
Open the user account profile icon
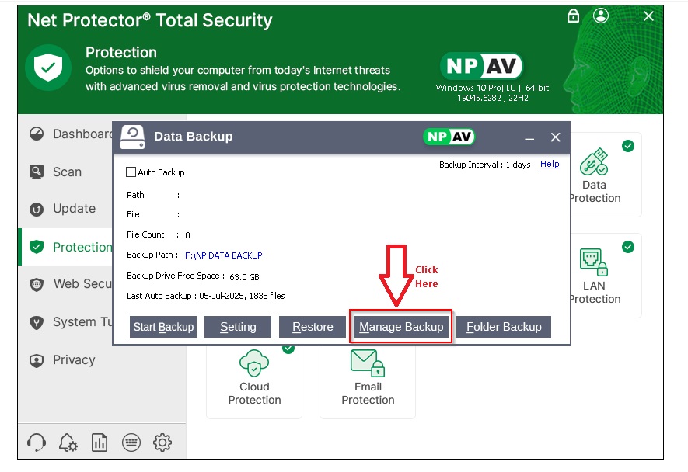(600, 16)
